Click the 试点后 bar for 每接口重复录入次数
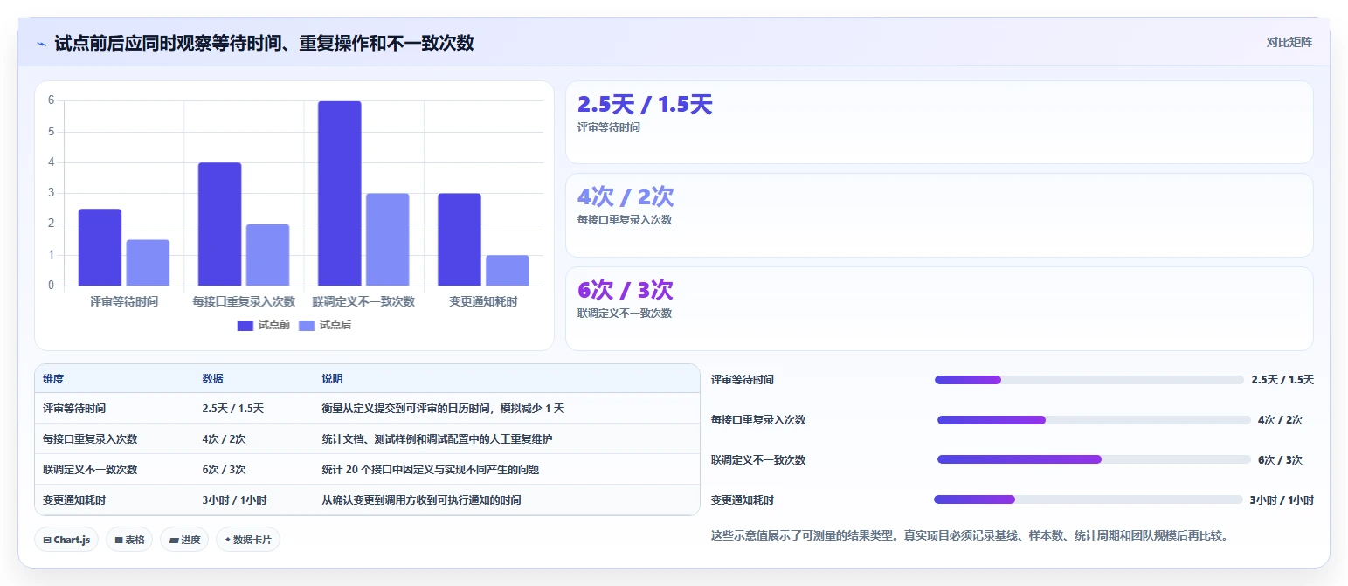Viewport: 1348px width, 586px height. pyautogui.click(x=267, y=255)
